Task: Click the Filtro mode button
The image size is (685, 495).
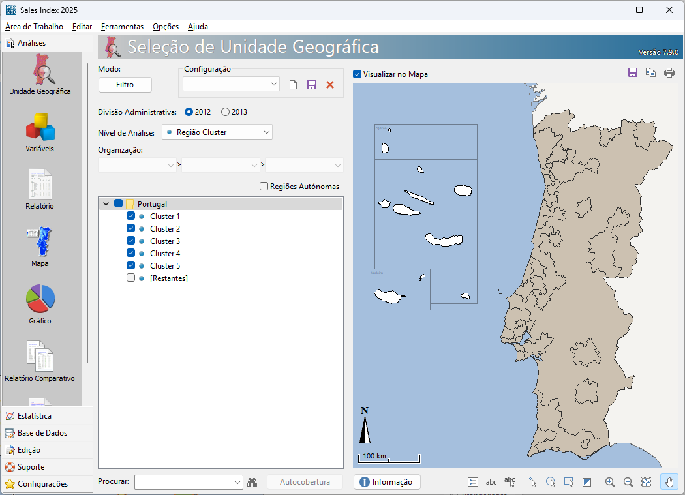Action: (125, 85)
